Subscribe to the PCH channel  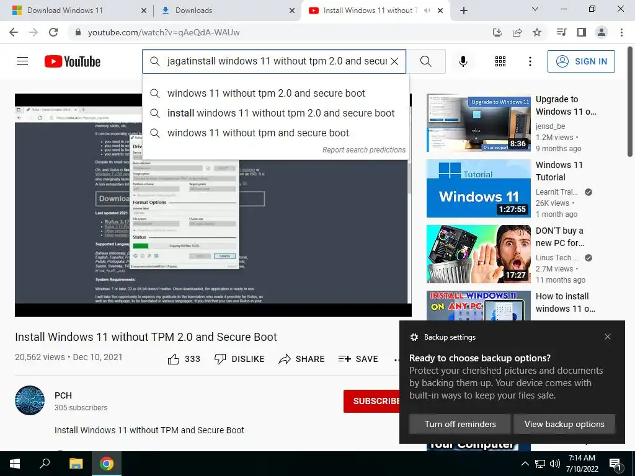tap(372, 401)
